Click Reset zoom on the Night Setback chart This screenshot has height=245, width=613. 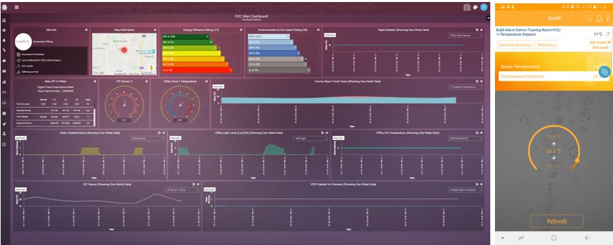(x=330, y=35)
